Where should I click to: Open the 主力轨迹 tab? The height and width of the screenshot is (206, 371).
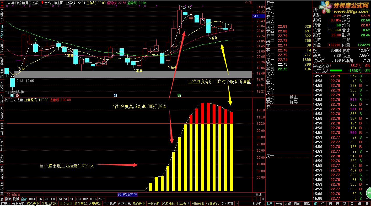click(110, 203)
